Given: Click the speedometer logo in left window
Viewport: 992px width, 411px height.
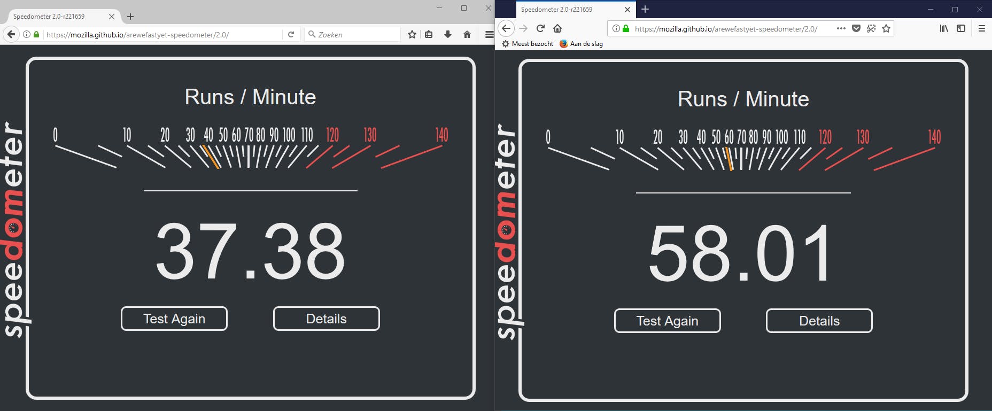Looking at the screenshot, I should [14, 229].
